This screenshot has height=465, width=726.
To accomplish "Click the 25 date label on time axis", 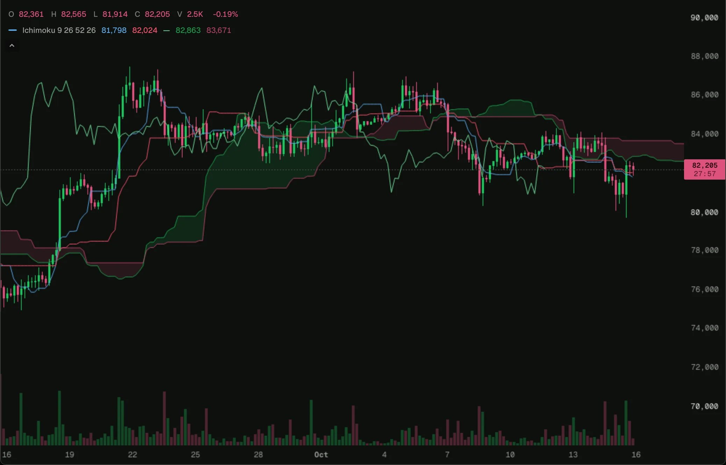I will (195, 454).
